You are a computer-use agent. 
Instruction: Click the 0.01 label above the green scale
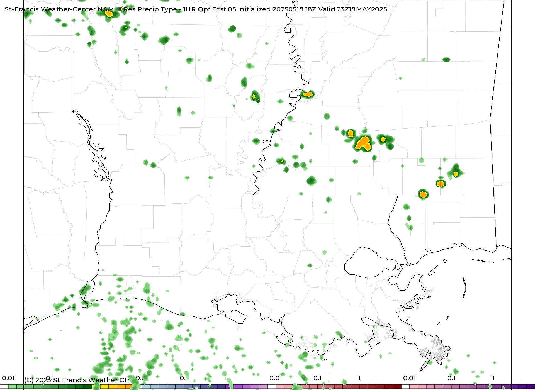(8, 378)
